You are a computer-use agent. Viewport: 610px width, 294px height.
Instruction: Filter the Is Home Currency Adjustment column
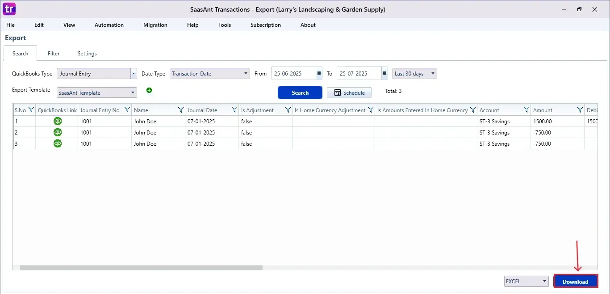coord(370,109)
